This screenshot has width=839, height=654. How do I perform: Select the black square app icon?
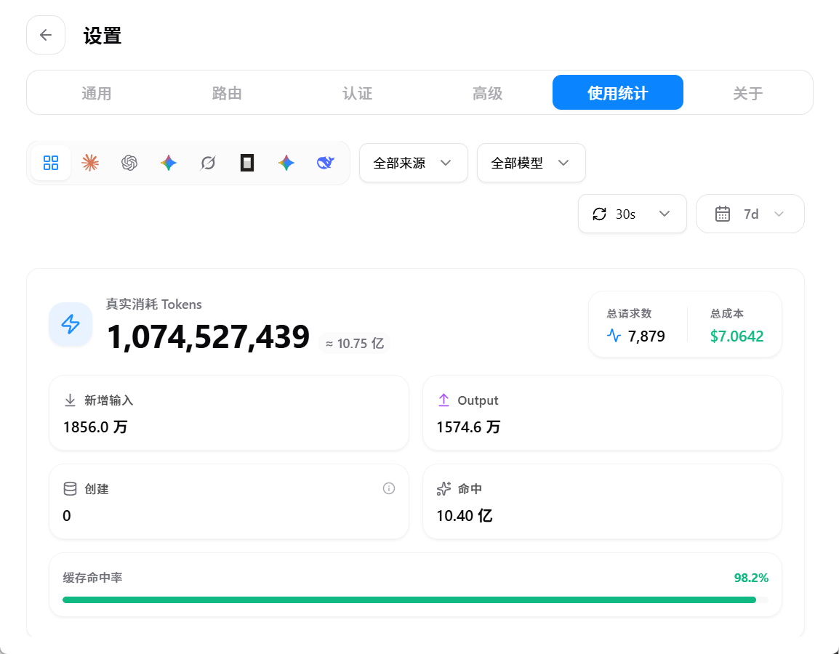246,163
